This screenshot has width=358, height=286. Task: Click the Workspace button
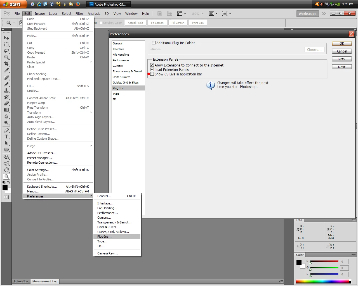[307, 13]
